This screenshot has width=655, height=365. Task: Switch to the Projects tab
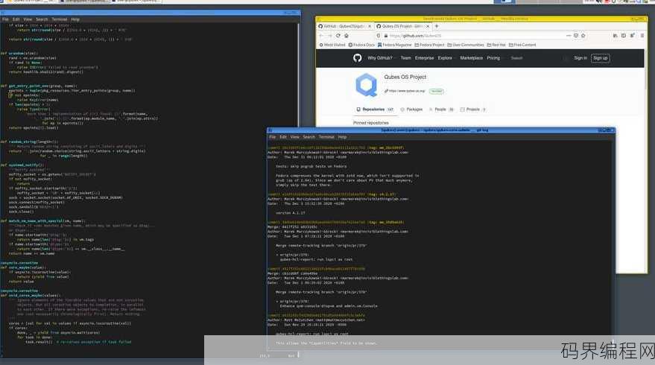pos(473,110)
